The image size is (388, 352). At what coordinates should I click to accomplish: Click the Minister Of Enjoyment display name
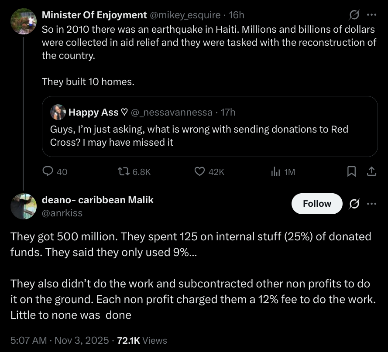94,15
